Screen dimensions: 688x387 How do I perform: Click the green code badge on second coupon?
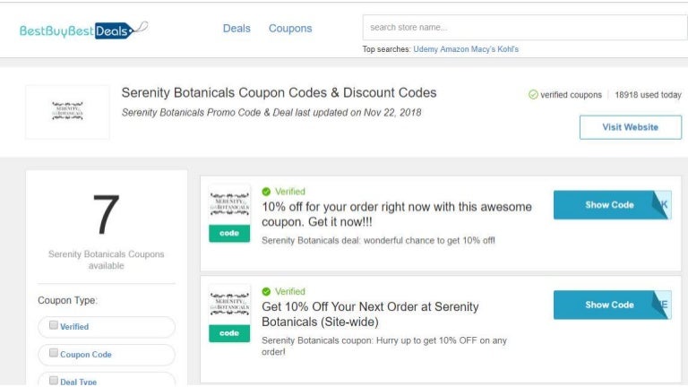coord(229,333)
